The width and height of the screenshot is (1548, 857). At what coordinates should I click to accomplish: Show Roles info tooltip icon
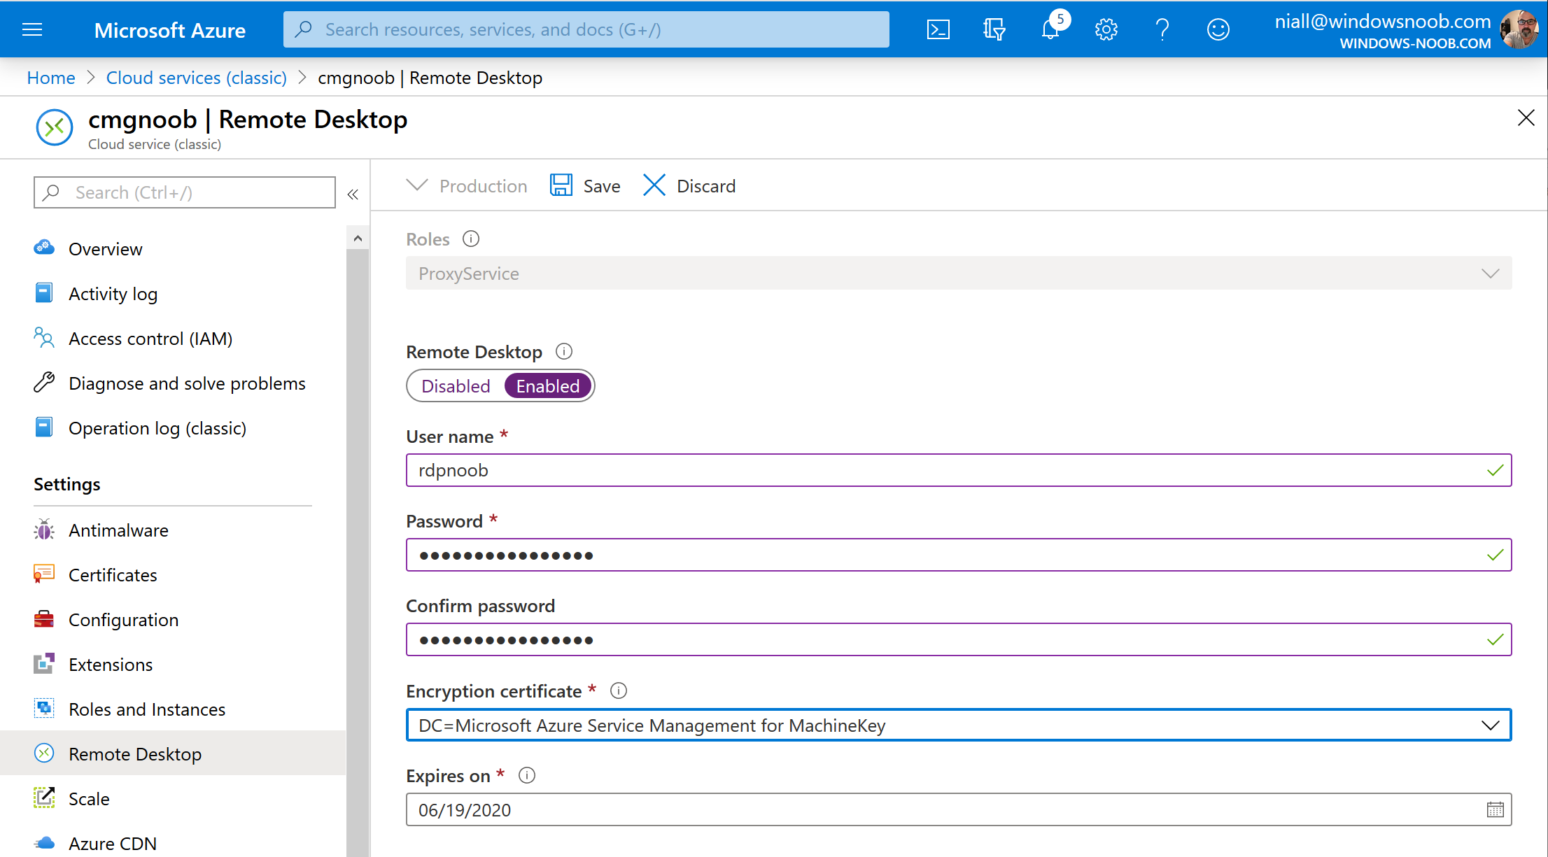pos(471,239)
